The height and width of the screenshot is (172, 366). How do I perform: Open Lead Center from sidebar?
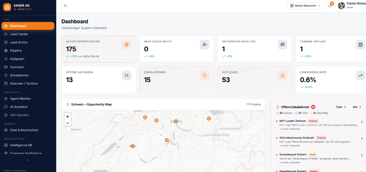pyautogui.click(x=28, y=34)
